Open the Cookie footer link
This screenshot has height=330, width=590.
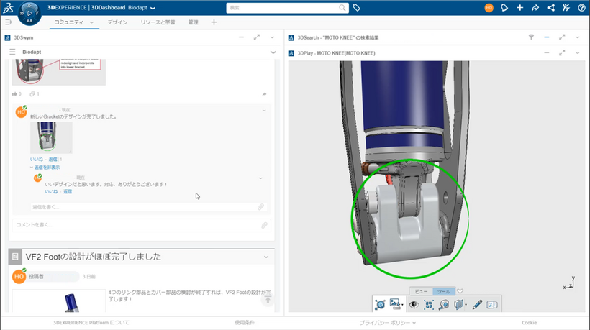point(529,323)
